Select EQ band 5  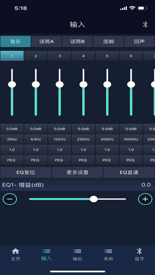pyautogui.click(x=107, y=56)
